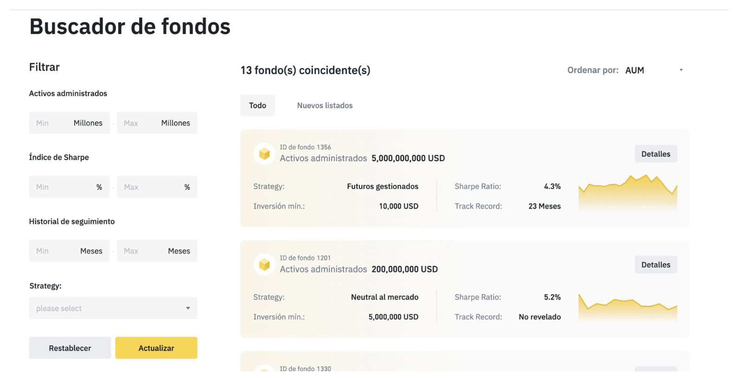
Task: Open performance chart of fund 1356
Action: point(627,192)
